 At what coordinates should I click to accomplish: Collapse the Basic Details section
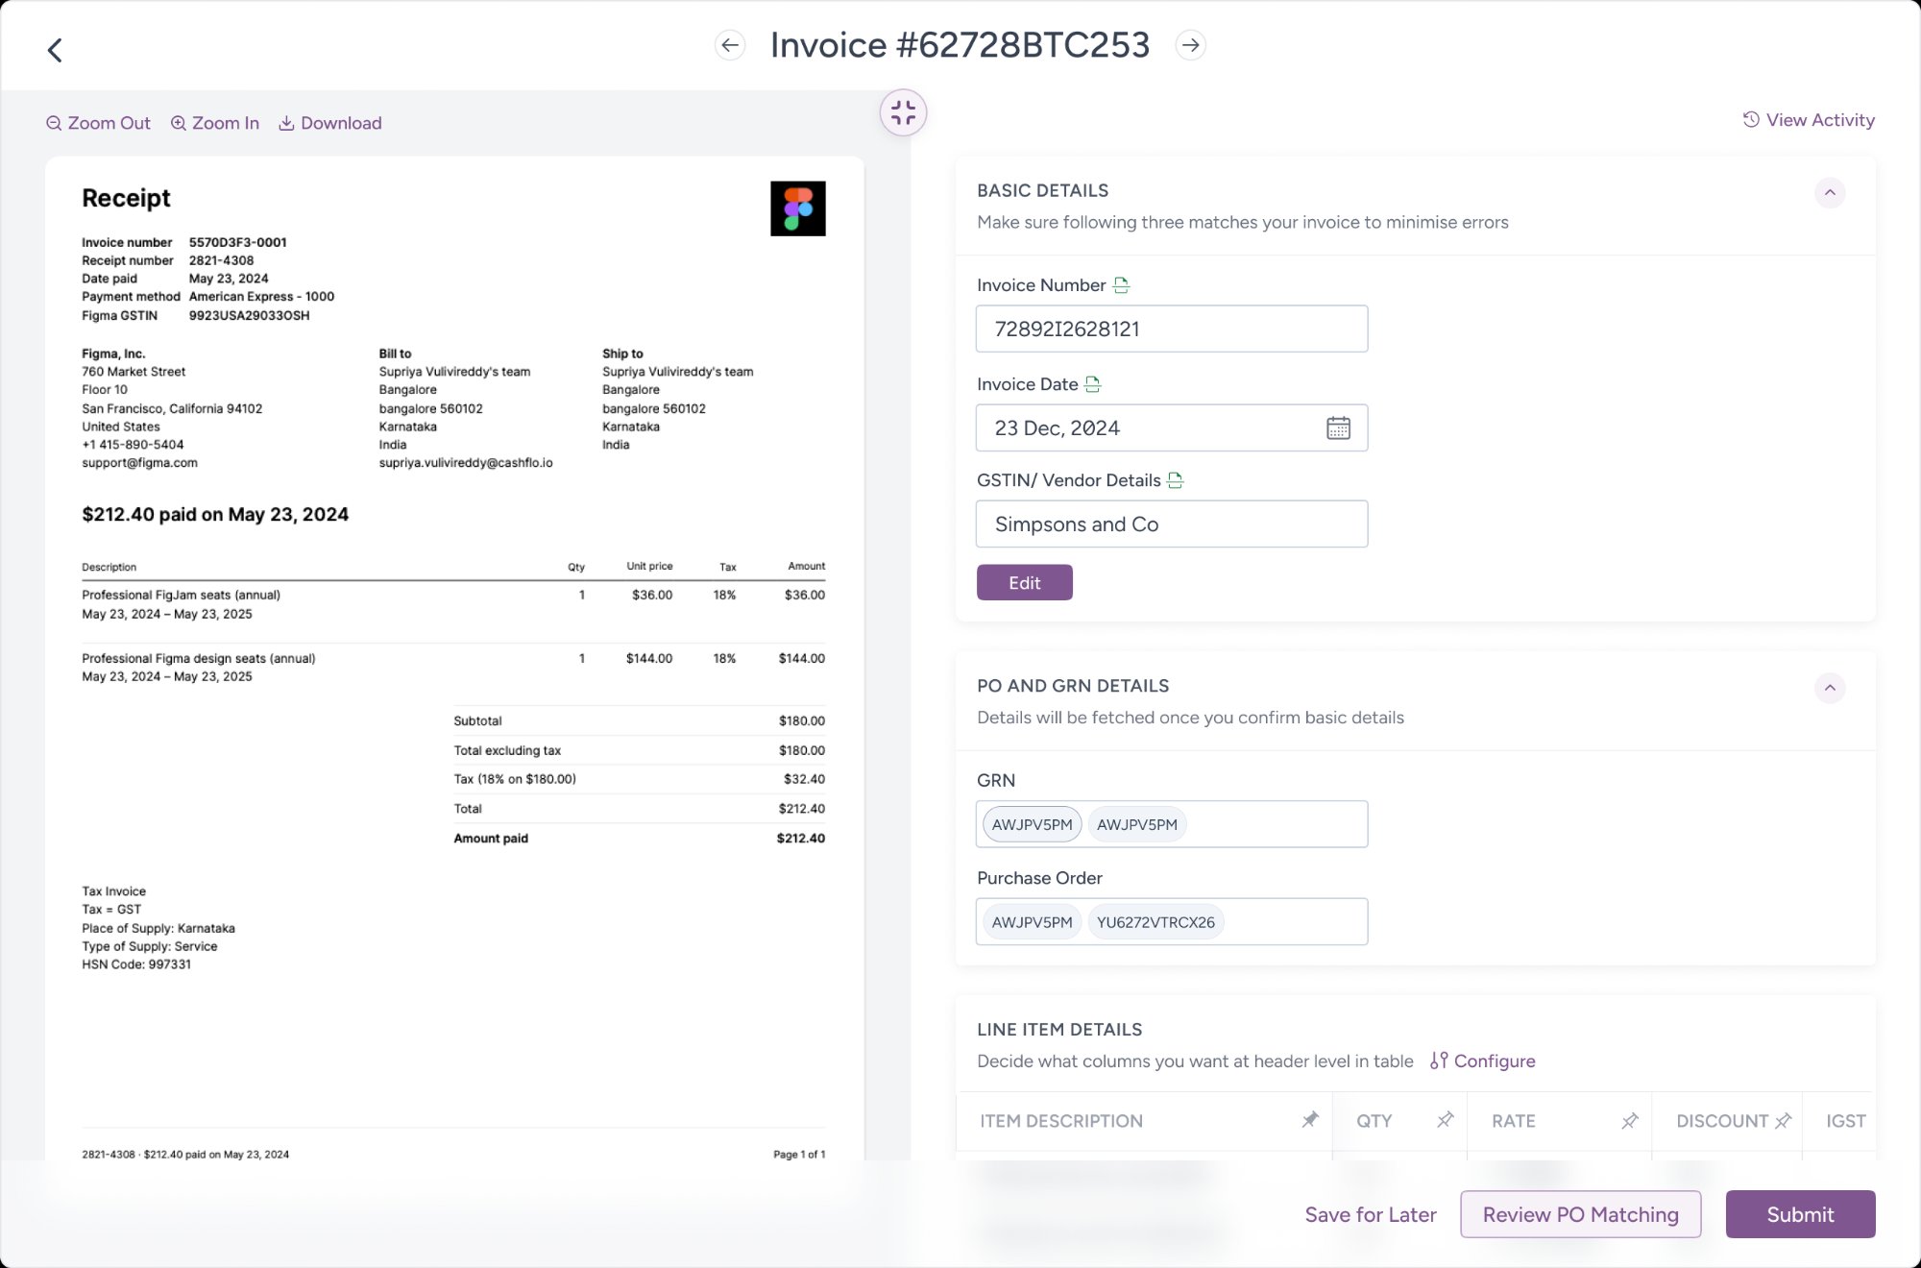click(x=1830, y=193)
